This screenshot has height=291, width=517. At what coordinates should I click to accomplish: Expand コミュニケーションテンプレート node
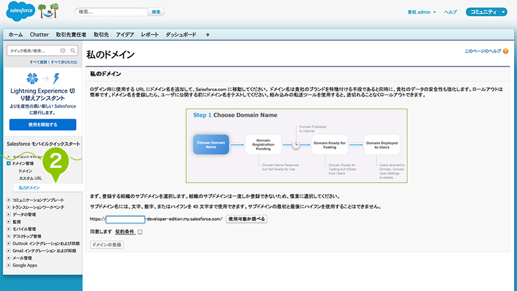pos(9,200)
